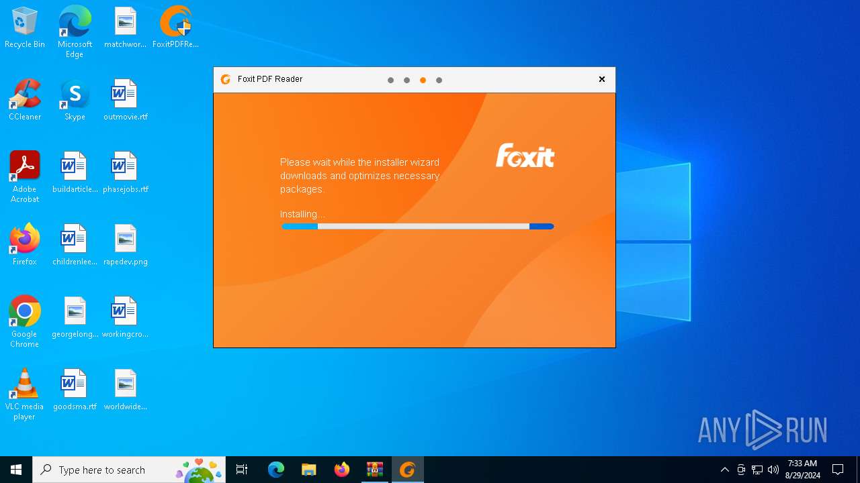Image resolution: width=860 pixels, height=483 pixels.
Task: Click the installing progress bar
Action: 417,227
